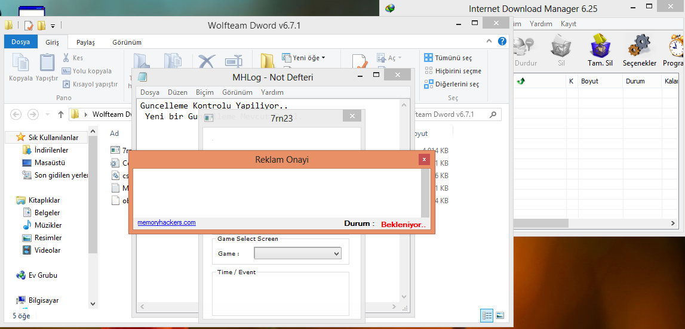The image size is (685, 329).
Task: Click the search magnifier in Explorer
Action: tap(493, 114)
